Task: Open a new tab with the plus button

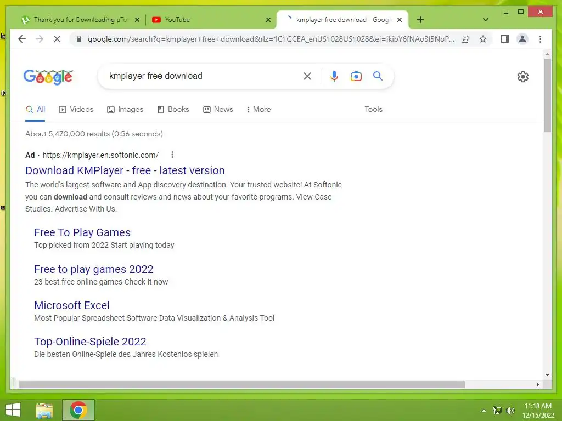Action: pyautogui.click(x=420, y=20)
